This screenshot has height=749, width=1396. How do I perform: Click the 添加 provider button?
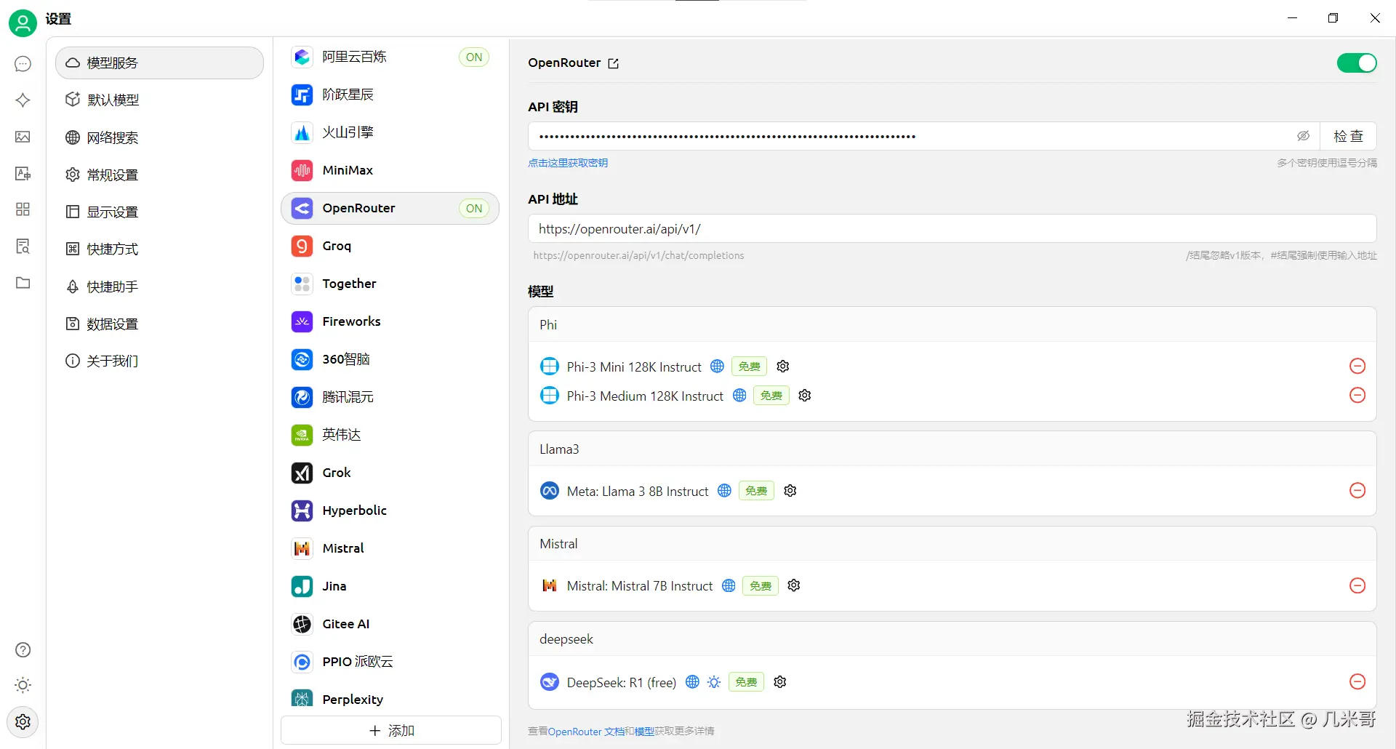pos(391,730)
